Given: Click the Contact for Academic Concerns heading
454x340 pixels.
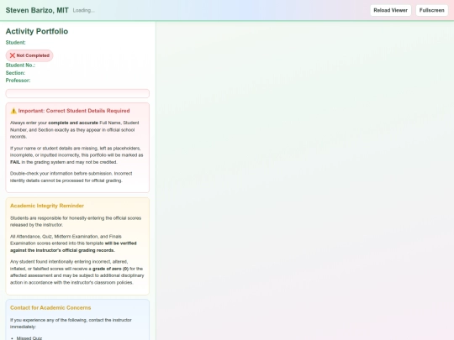Looking at the screenshot, I should (50, 307).
